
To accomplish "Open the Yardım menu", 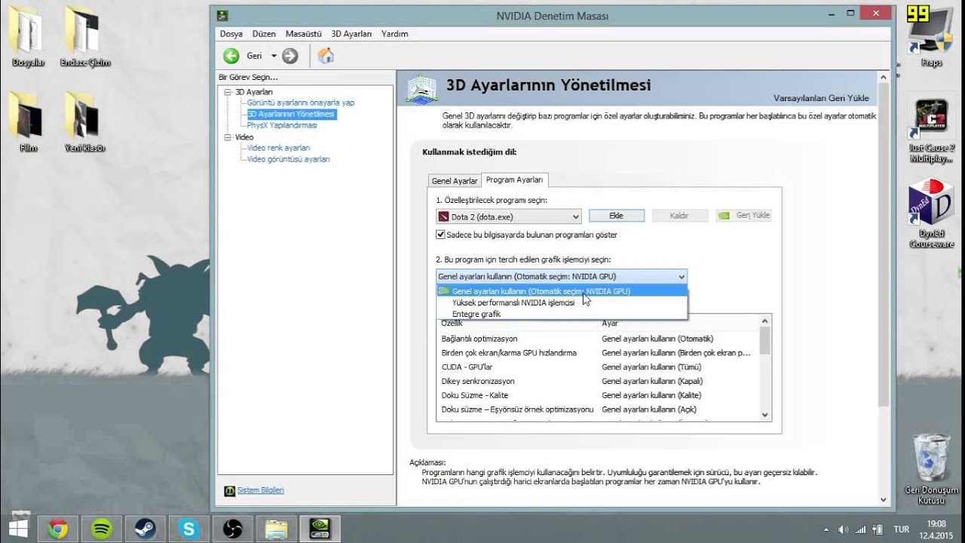I will (x=394, y=34).
